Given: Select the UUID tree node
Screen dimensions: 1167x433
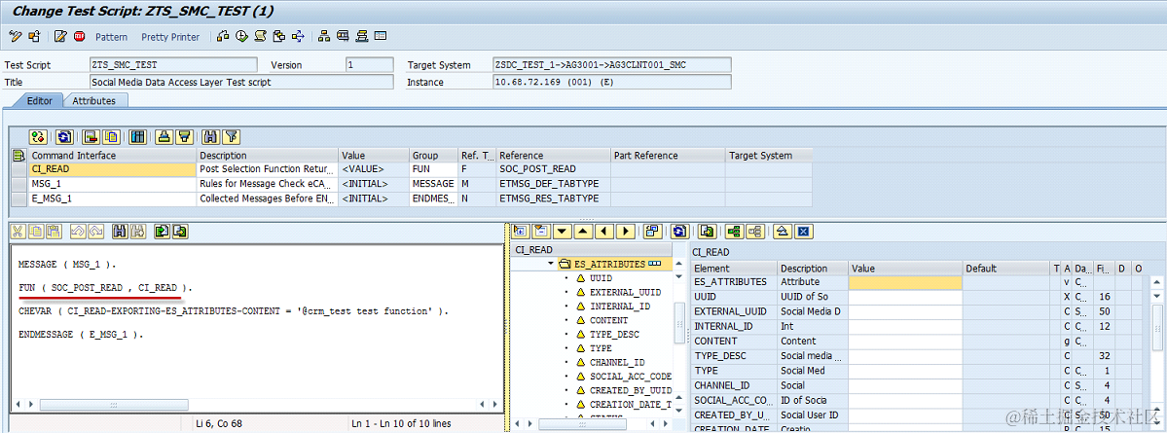Looking at the screenshot, I should click(601, 278).
